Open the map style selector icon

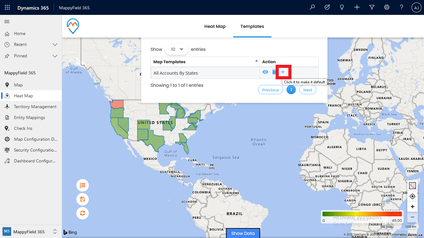(412, 186)
